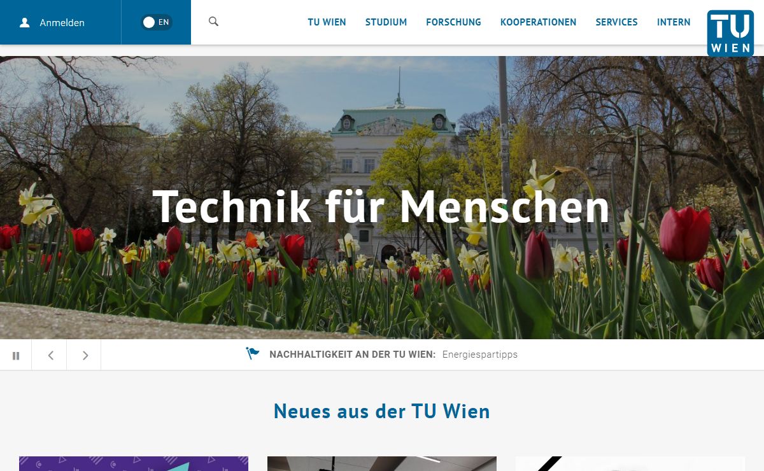Viewport: 764px width, 471px height.
Task: Expand the SERVICES menu
Action: click(x=616, y=22)
